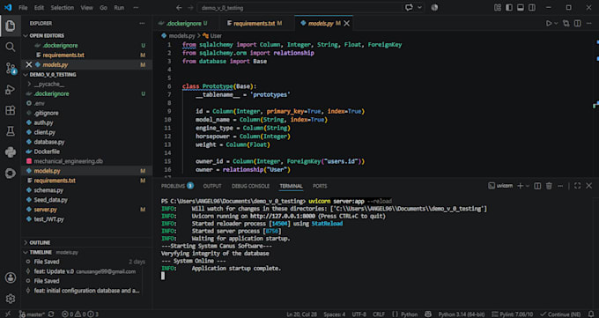
Task: Open the Accounts icon in activity bar
Action: tap(11, 277)
